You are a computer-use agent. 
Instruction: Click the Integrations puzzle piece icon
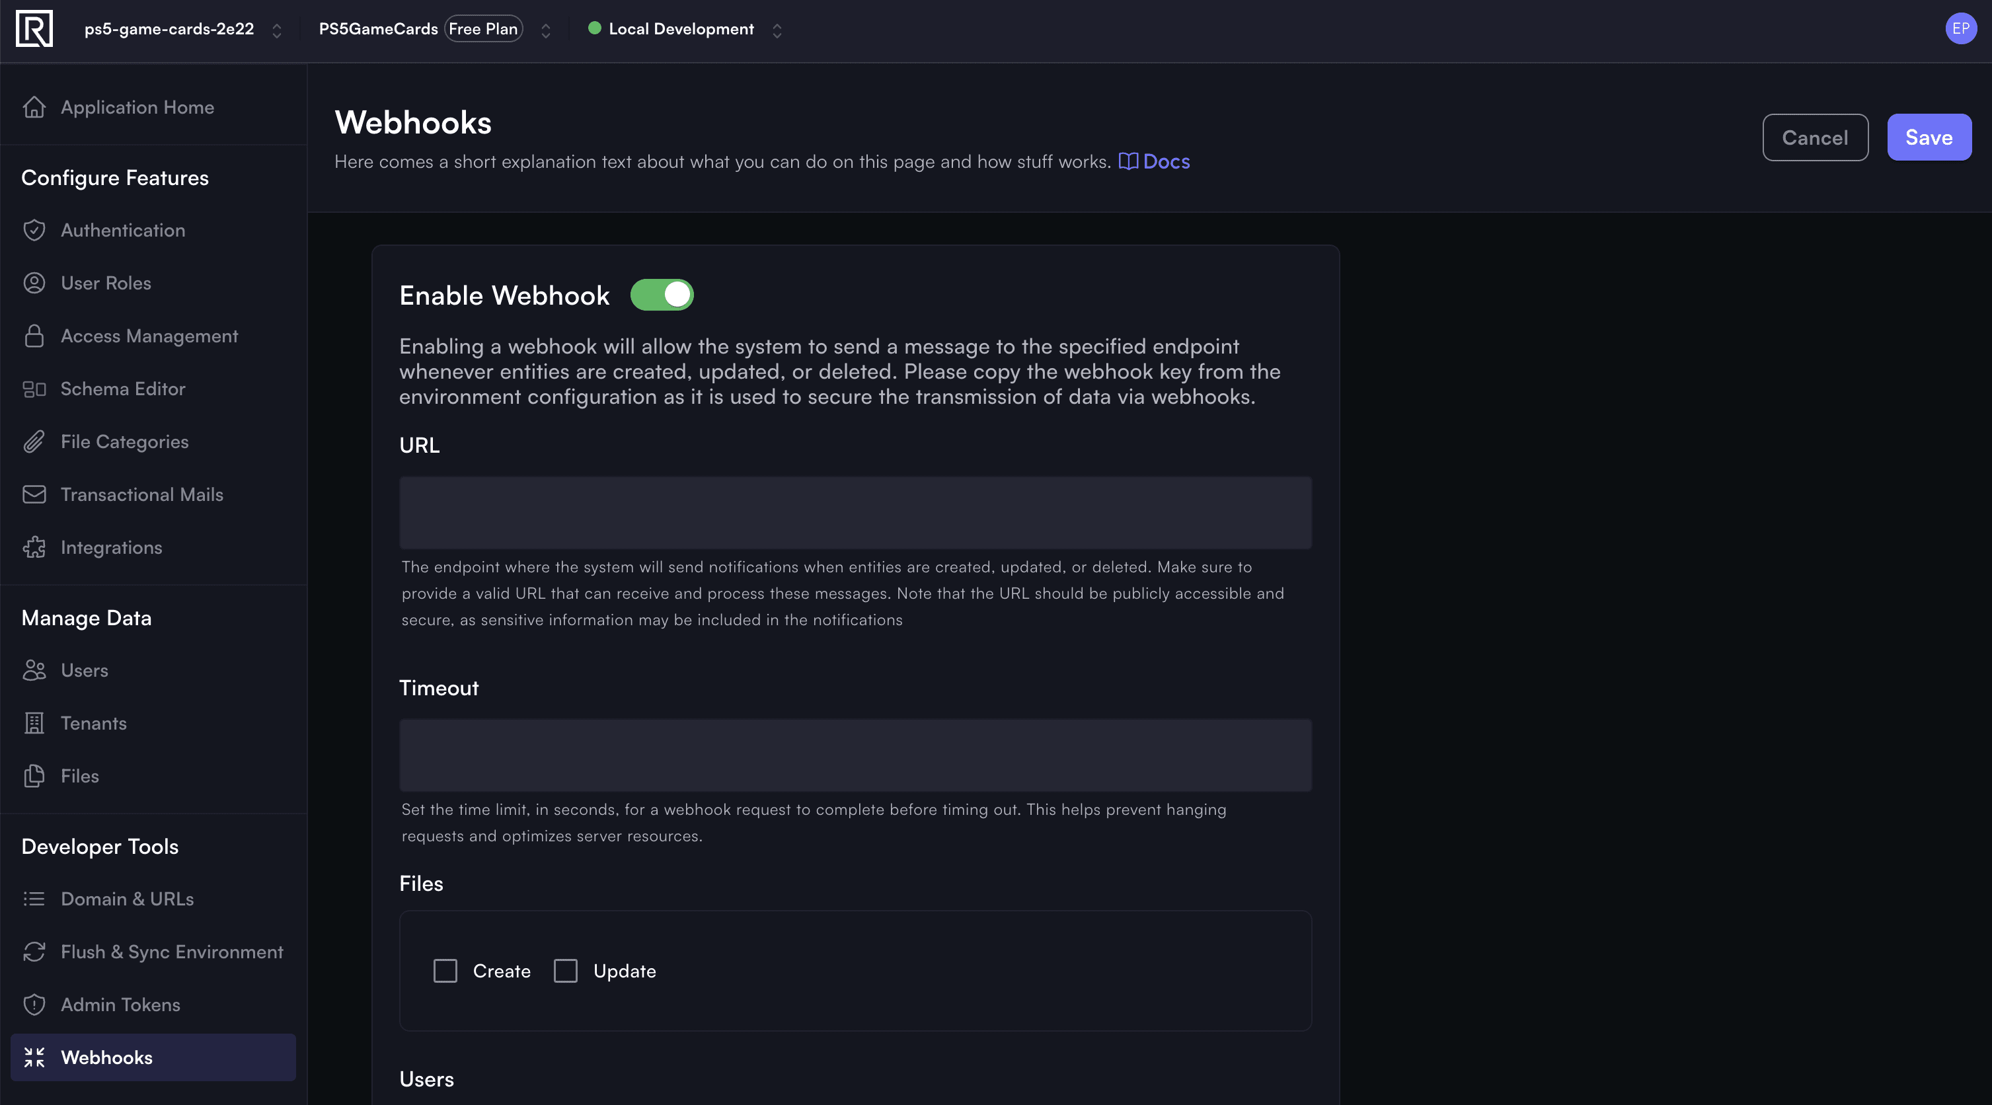coord(34,547)
